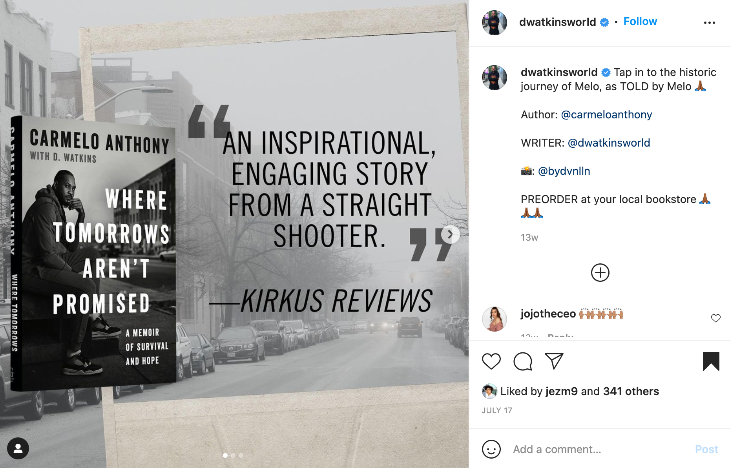The height and width of the screenshot is (468, 730).
Task: Open the comment bubble icon
Action: click(522, 361)
